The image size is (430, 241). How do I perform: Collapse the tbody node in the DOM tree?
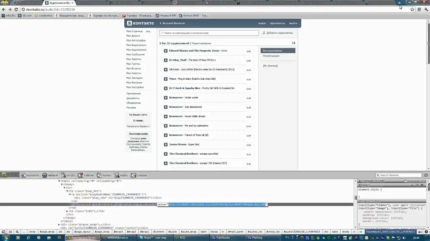(62, 184)
